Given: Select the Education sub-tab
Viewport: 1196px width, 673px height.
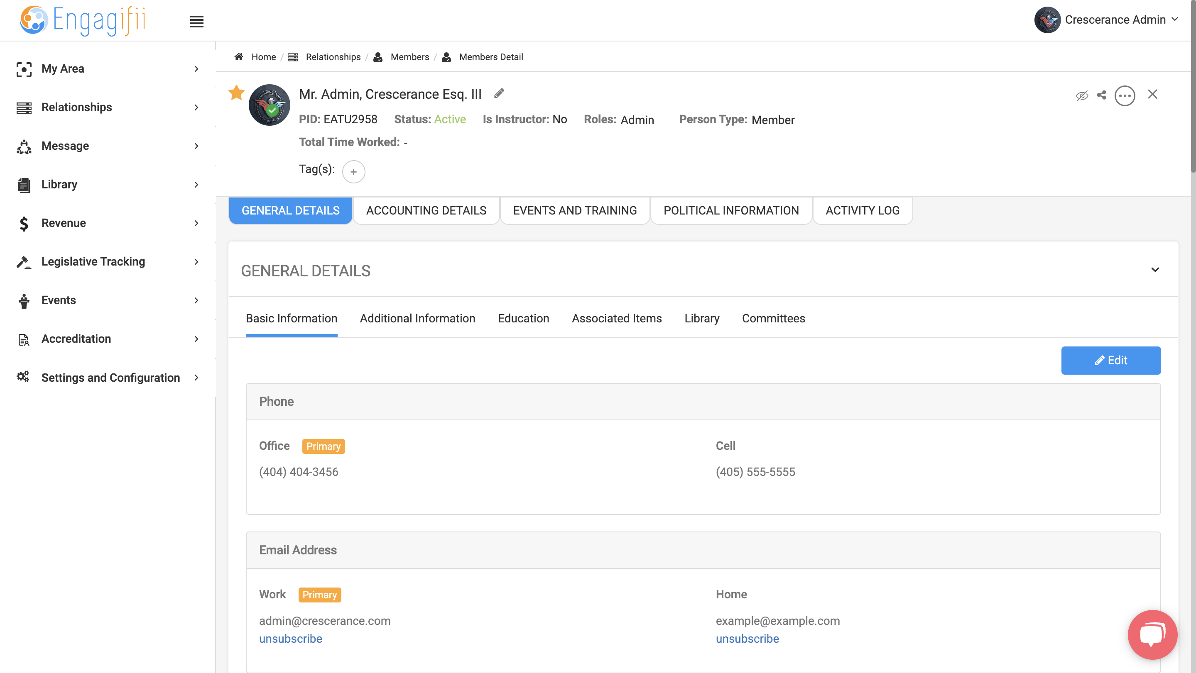Looking at the screenshot, I should [523, 318].
